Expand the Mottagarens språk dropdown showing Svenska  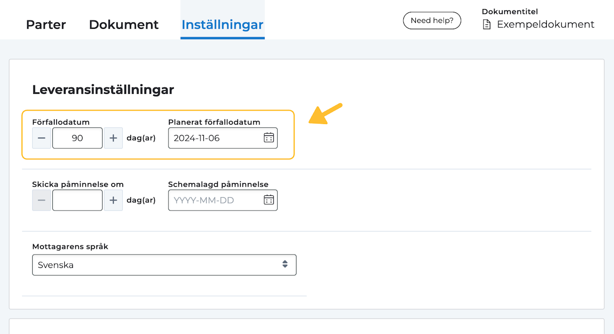coord(164,265)
